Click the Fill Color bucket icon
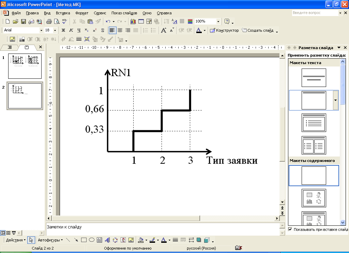The image size is (349, 253). tap(141, 240)
